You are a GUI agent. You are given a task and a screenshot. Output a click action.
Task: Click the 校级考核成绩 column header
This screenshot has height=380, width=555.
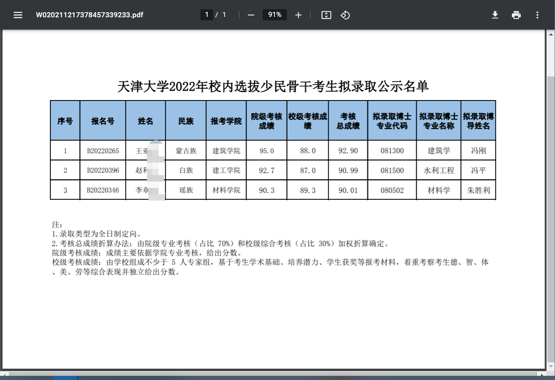point(308,121)
